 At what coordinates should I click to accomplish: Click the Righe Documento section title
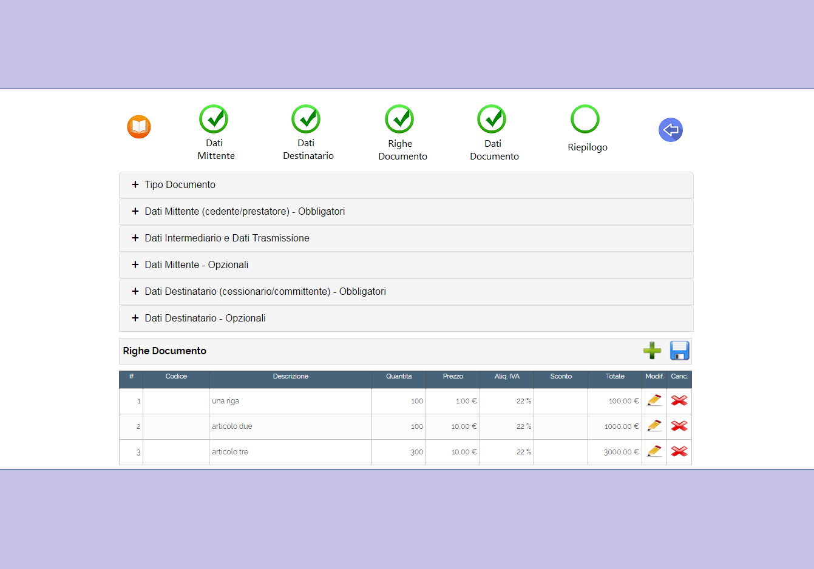[164, 351]
